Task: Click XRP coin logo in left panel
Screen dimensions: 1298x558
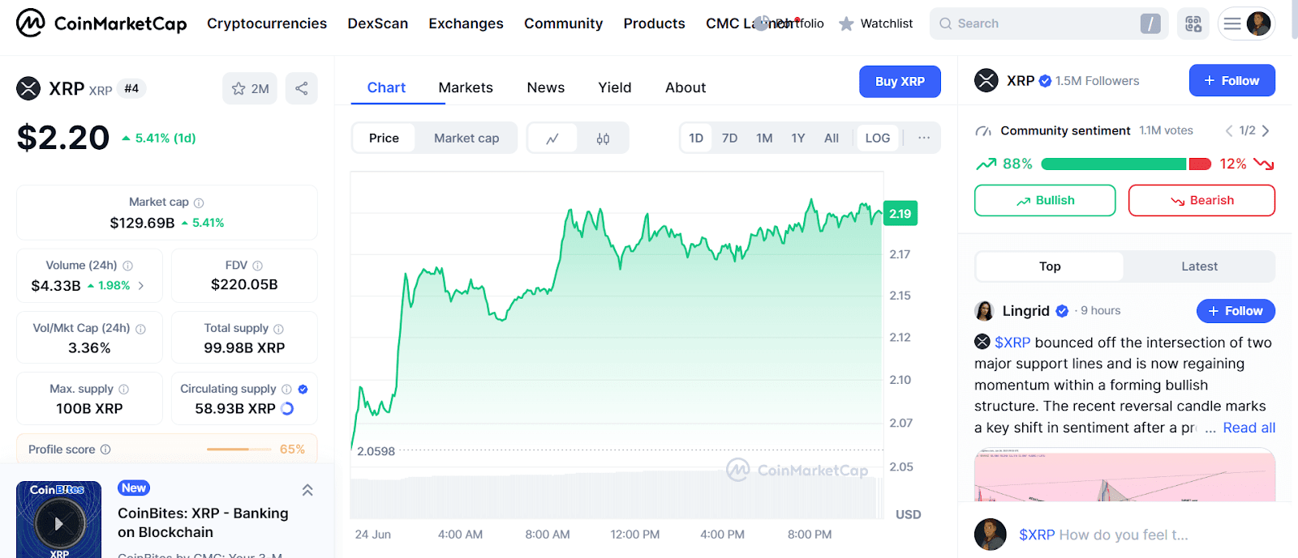Action: pos(28,88)
